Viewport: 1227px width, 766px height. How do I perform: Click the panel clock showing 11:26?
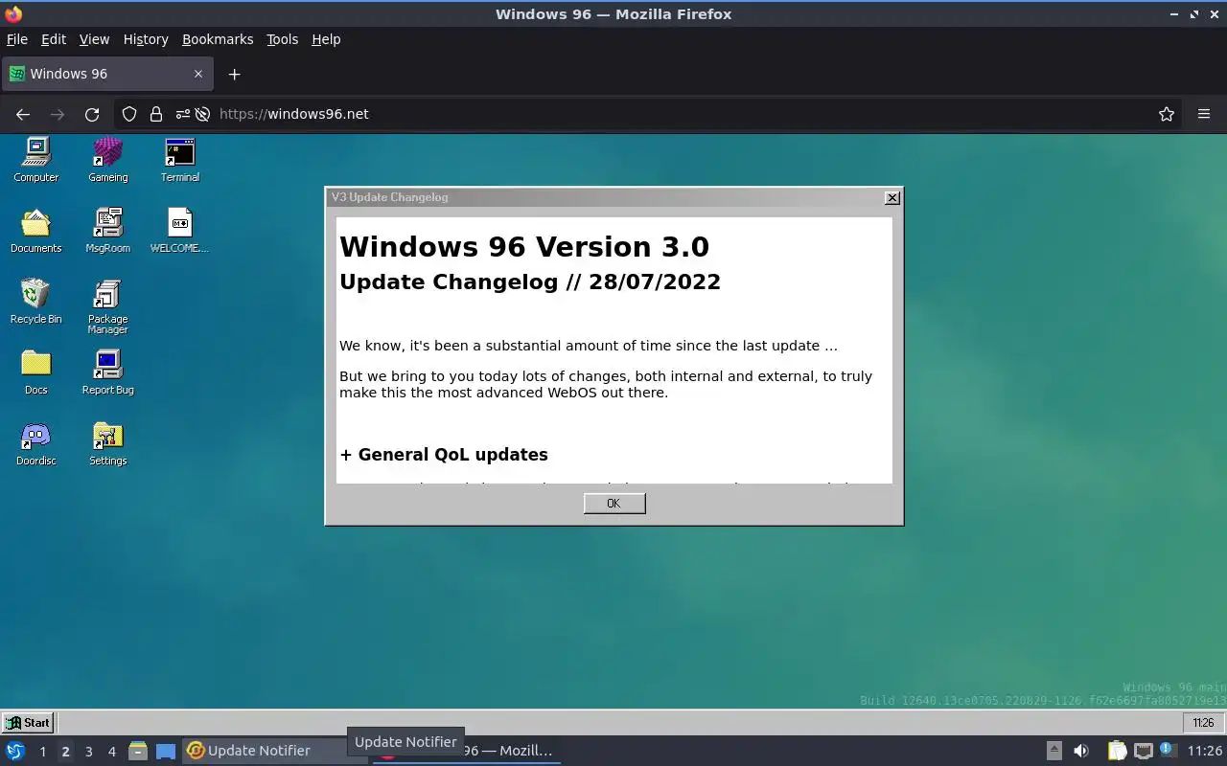(x=1205, y=751)
